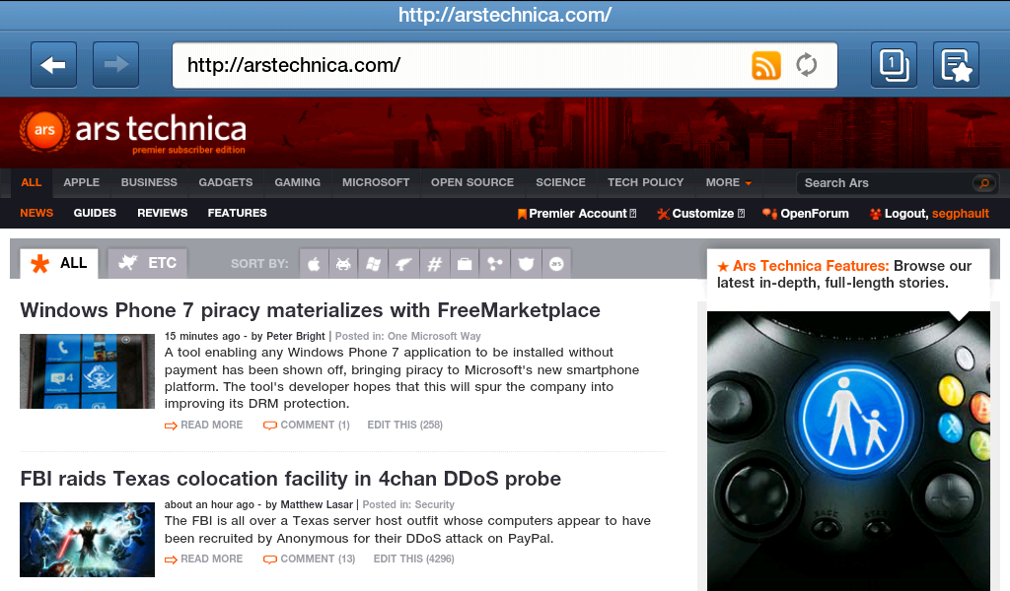Screen dimensions: 1010x591
Task: Sort by the ray gun icon
Action: pos(403,264)
